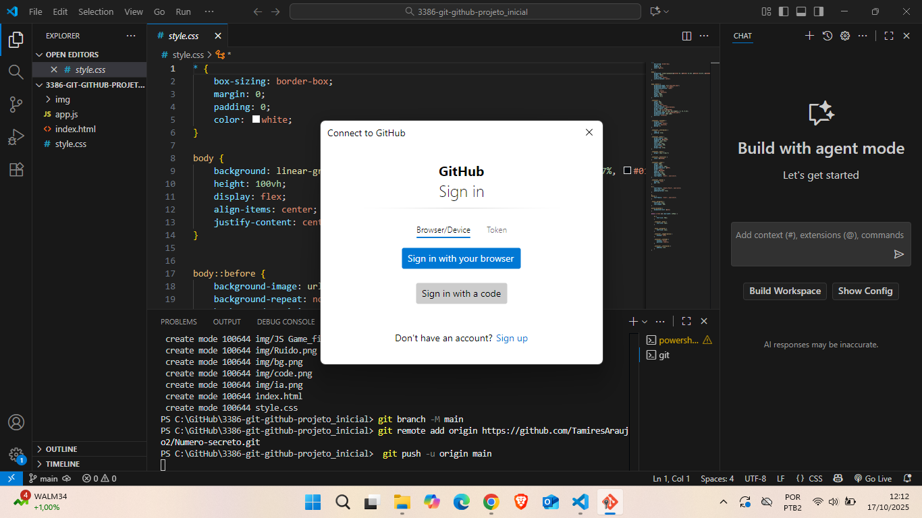922x518 pixels.
Task: Send the chat message arrow
Action: 899,254
